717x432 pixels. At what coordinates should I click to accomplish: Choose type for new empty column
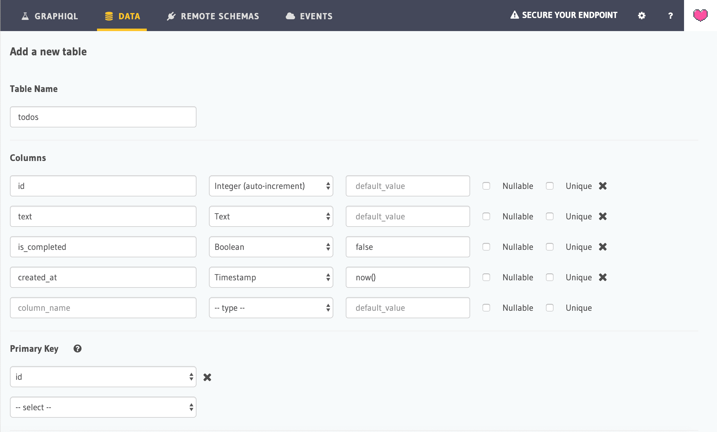(x=271, y=308)
